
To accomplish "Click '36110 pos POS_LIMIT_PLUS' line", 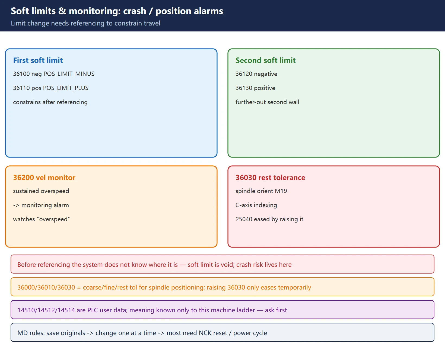I will (x=51, y=88).
